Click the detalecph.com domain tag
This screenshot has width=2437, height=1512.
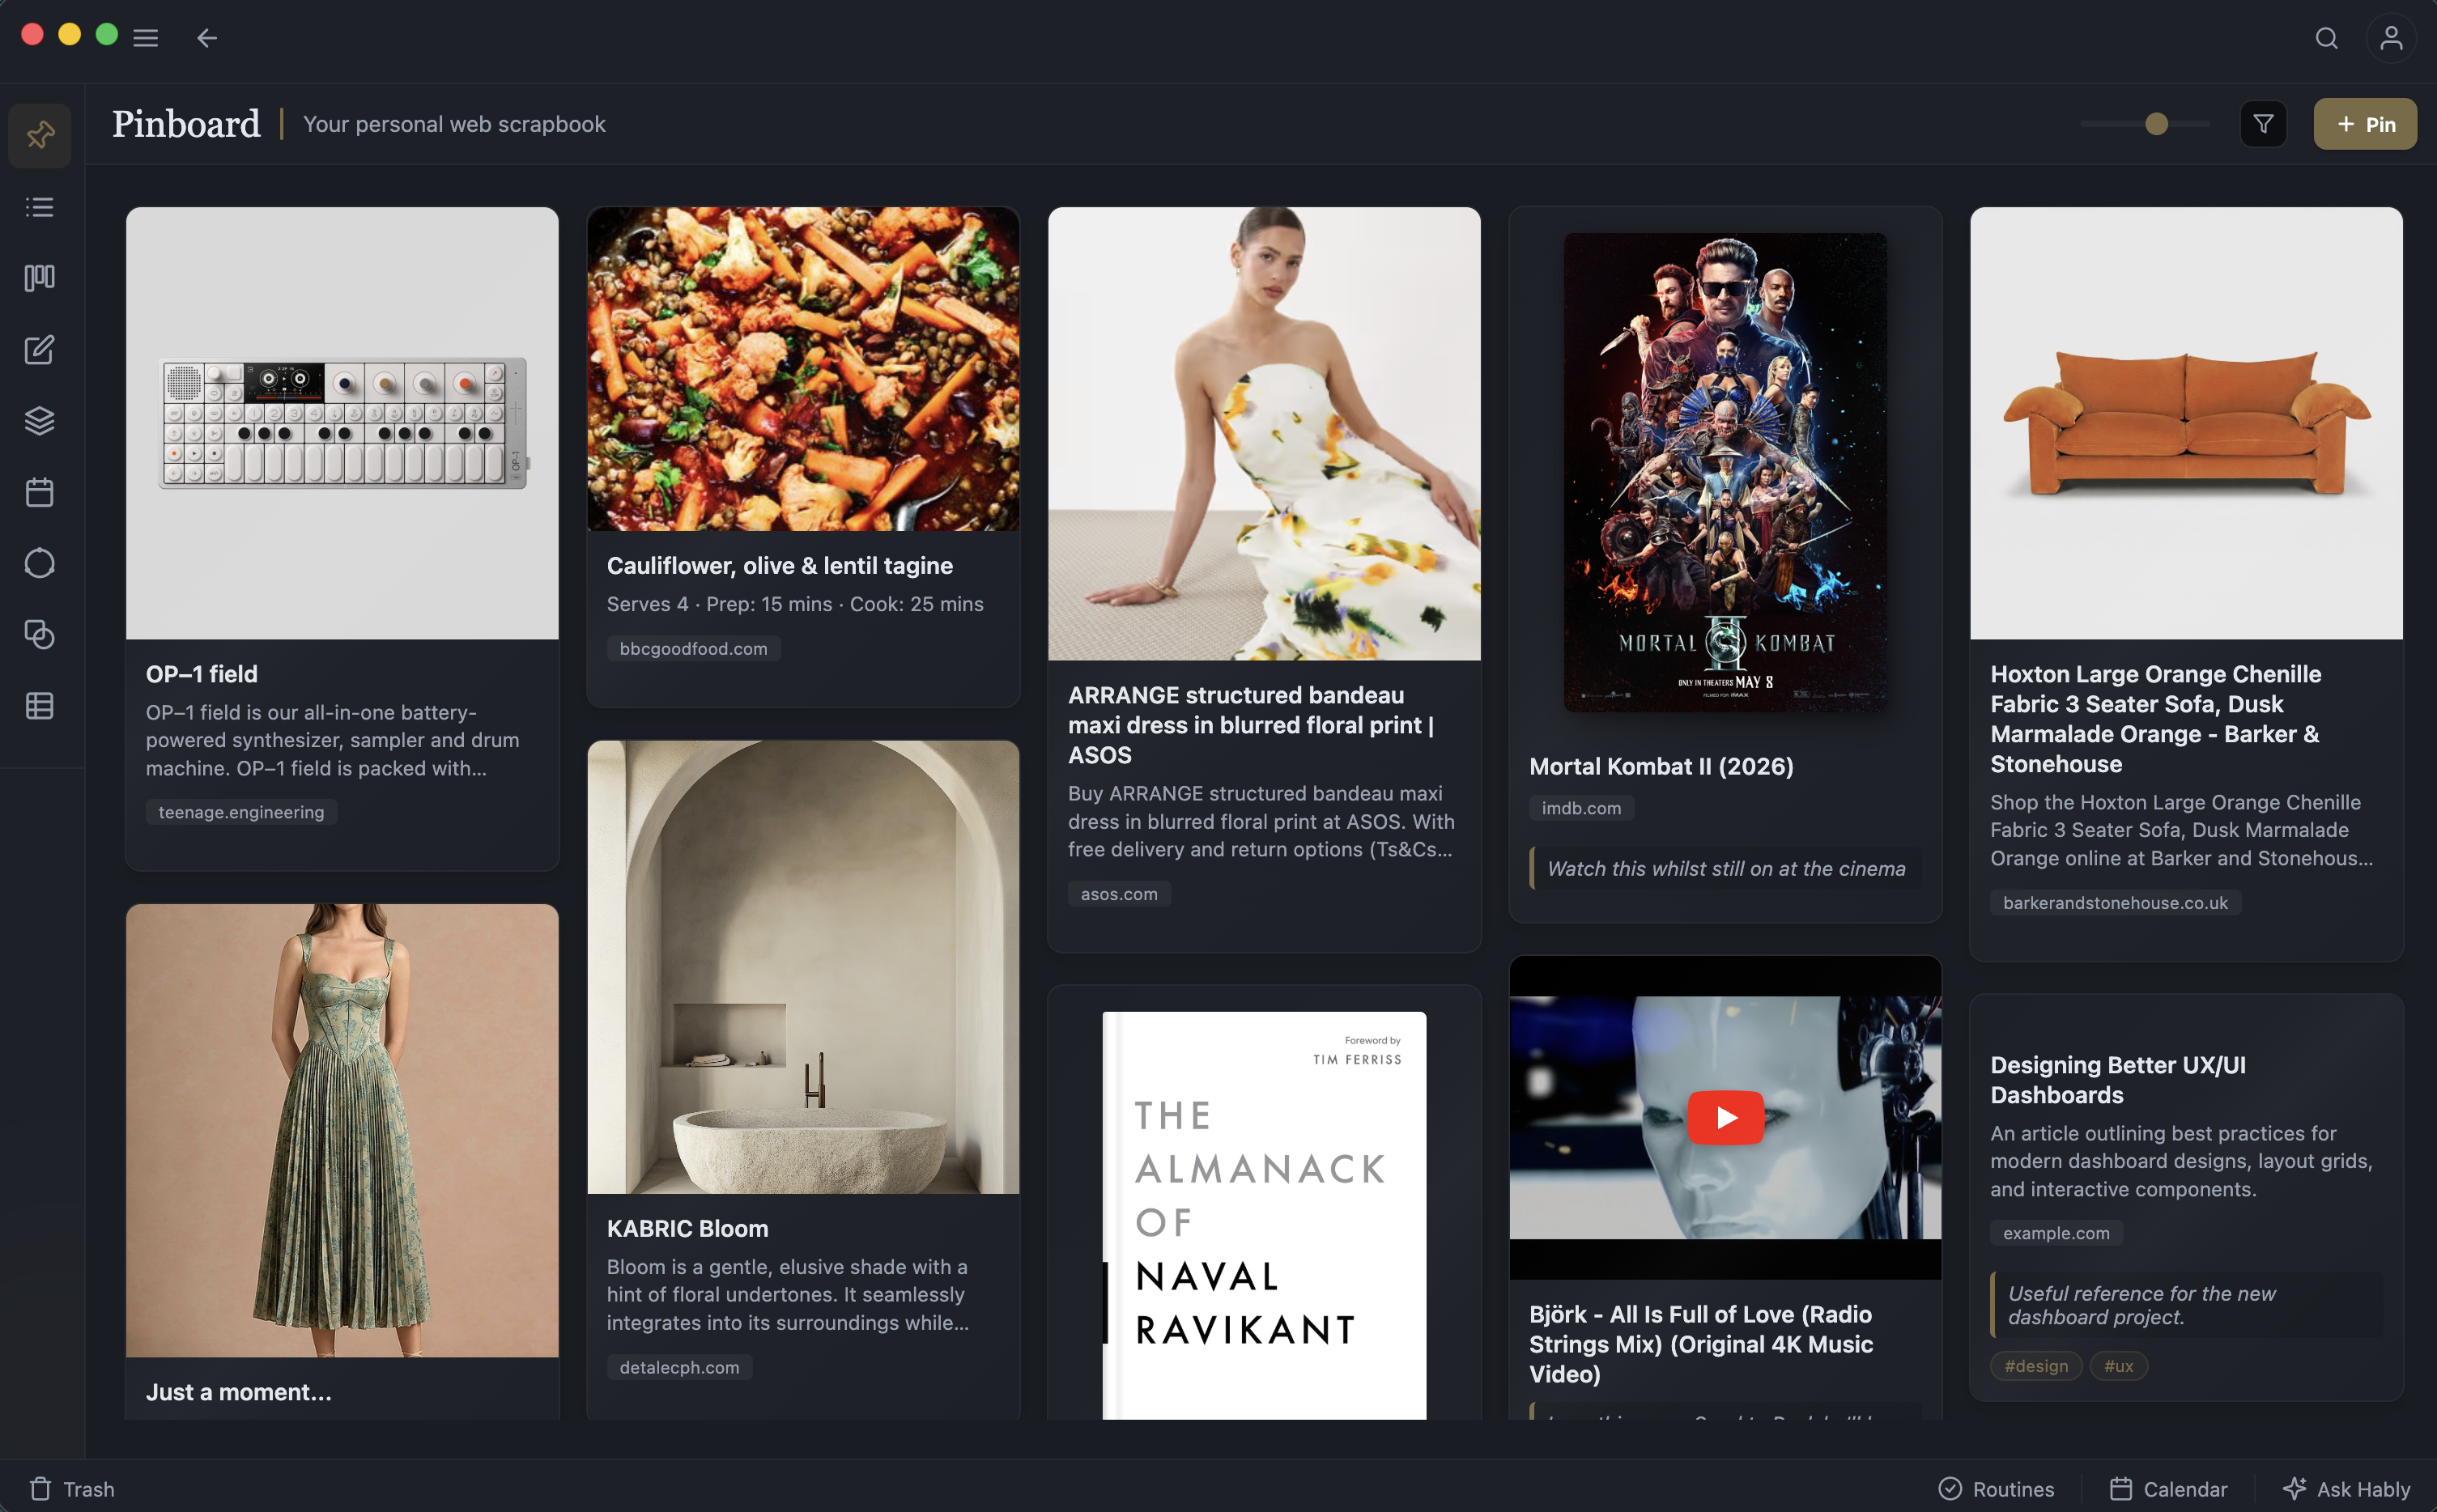point(679,1367)
